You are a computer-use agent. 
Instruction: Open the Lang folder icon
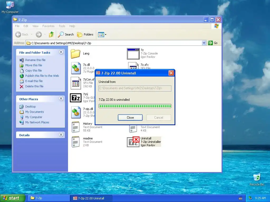75,54
